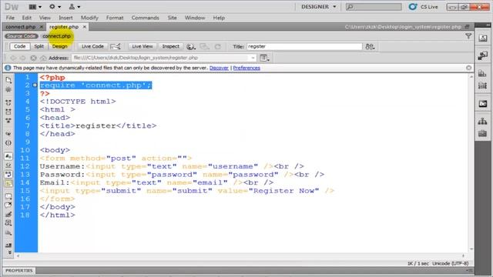The width and height of the screenshot is (493, 277).
Task: Open the Commands menu
Action: pos(146,18)
